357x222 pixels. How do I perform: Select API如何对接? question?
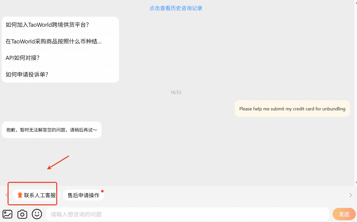pos(60,58)
